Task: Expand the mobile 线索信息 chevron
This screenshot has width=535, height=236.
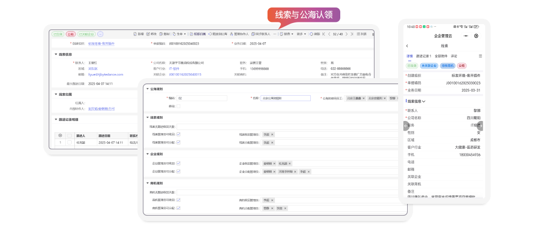Action: click(x=424, y=101)
